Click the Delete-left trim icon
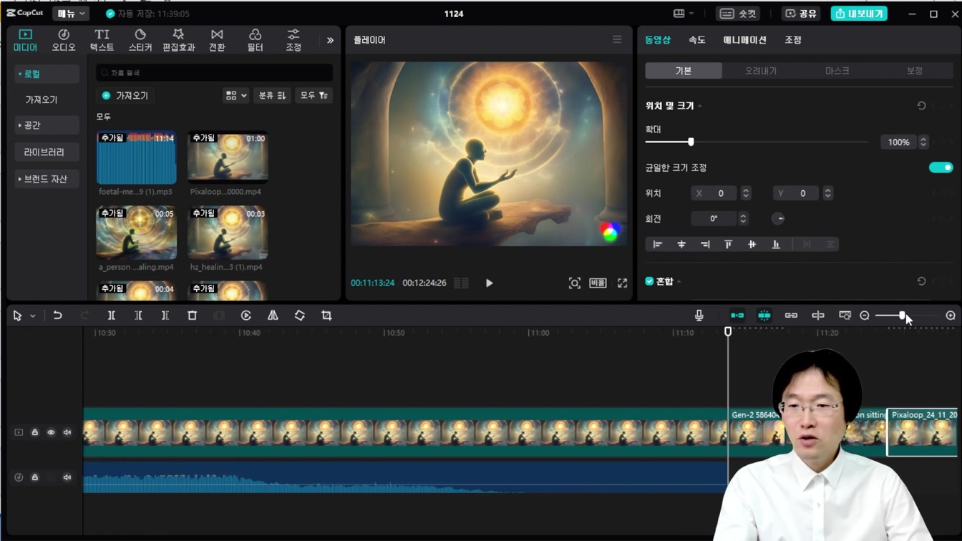This screenshot has height=541, width=962. point(138,316)
